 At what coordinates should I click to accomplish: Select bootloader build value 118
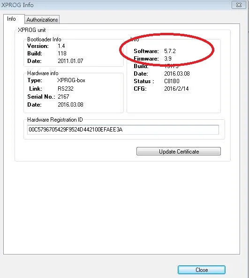pos(62,54)
